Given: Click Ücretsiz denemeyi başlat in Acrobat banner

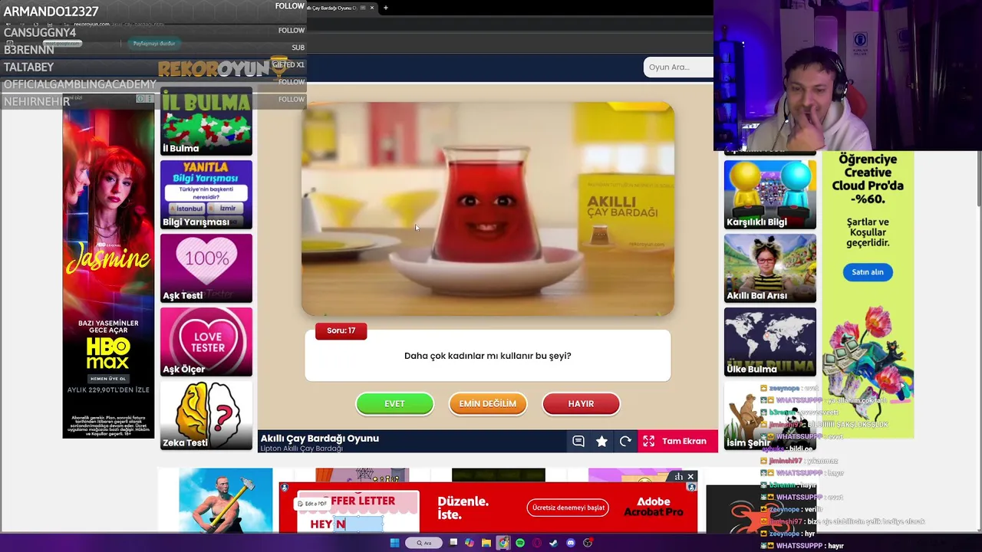Looking at the screenshot, I should point(568,508).
